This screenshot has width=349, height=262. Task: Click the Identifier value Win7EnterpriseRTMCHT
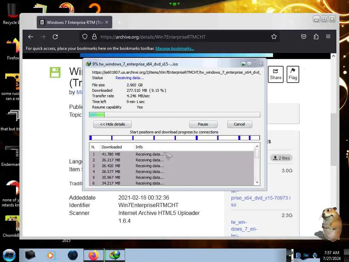pyautogui.click(x=149, y=205)
